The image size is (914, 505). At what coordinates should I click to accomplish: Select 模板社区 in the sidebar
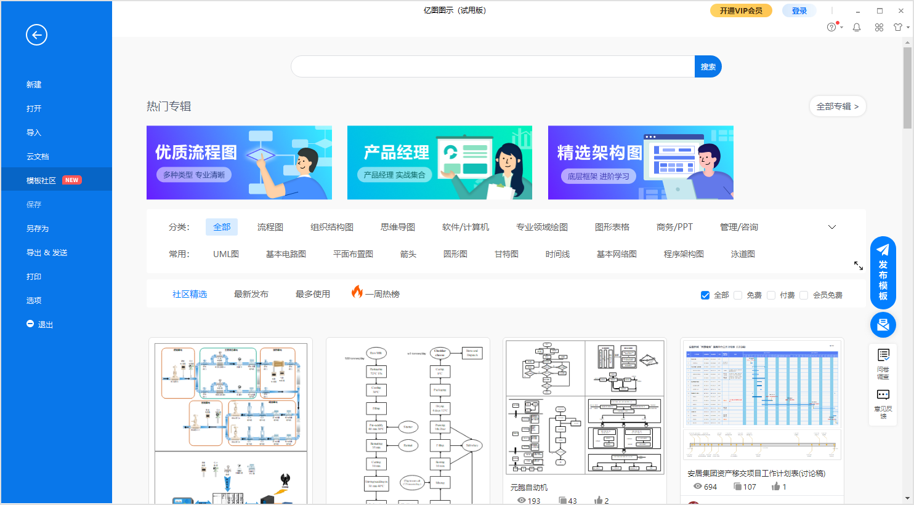(x=41, y=180)
